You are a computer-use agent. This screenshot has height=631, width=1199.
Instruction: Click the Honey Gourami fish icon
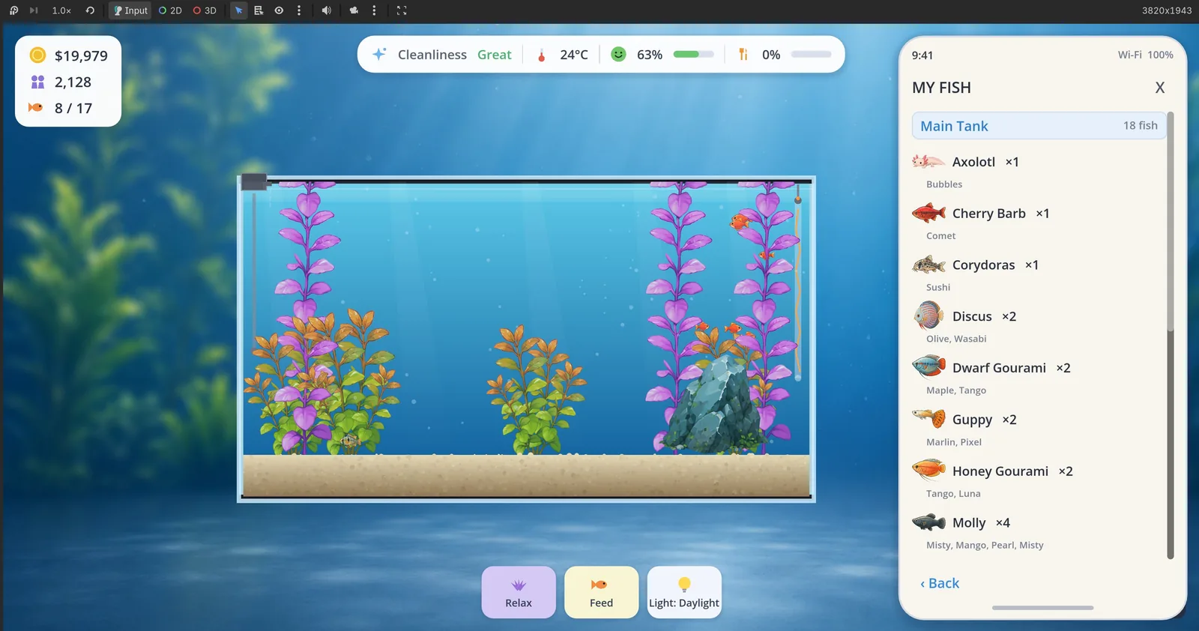tap(928, 470)
